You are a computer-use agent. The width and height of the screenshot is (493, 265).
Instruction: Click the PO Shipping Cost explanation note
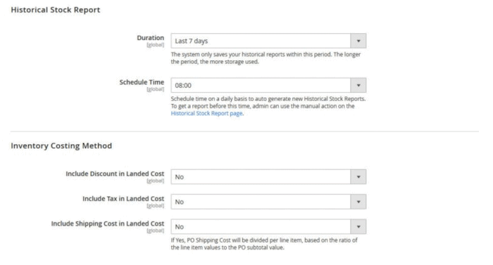click(264, 244)
